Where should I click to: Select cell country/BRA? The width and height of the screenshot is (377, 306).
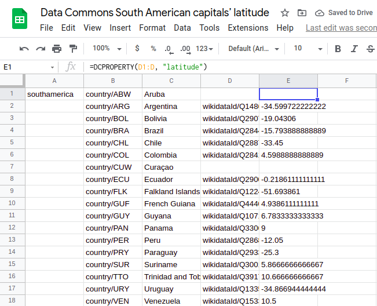[x=113, y=130]
